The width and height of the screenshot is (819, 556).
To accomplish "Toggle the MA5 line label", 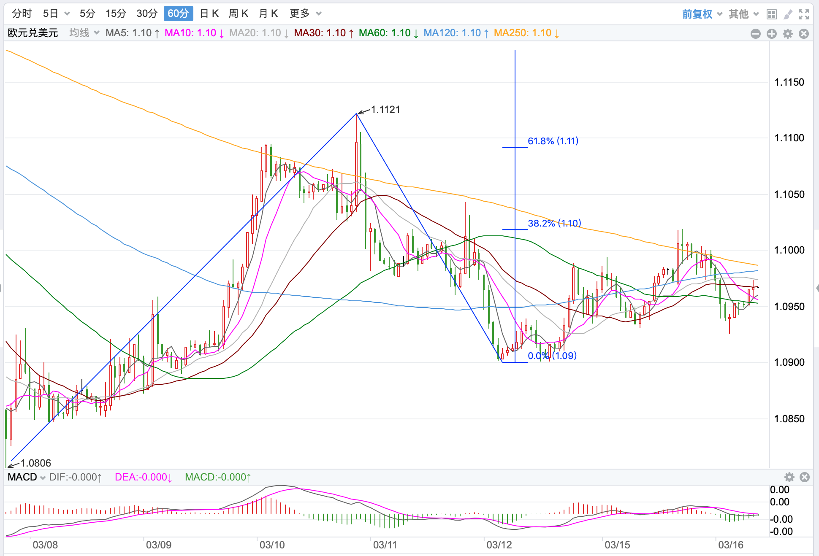I will [132, 33].
